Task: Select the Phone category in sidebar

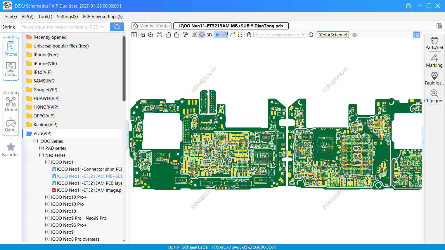Action: tap(11, 49)
